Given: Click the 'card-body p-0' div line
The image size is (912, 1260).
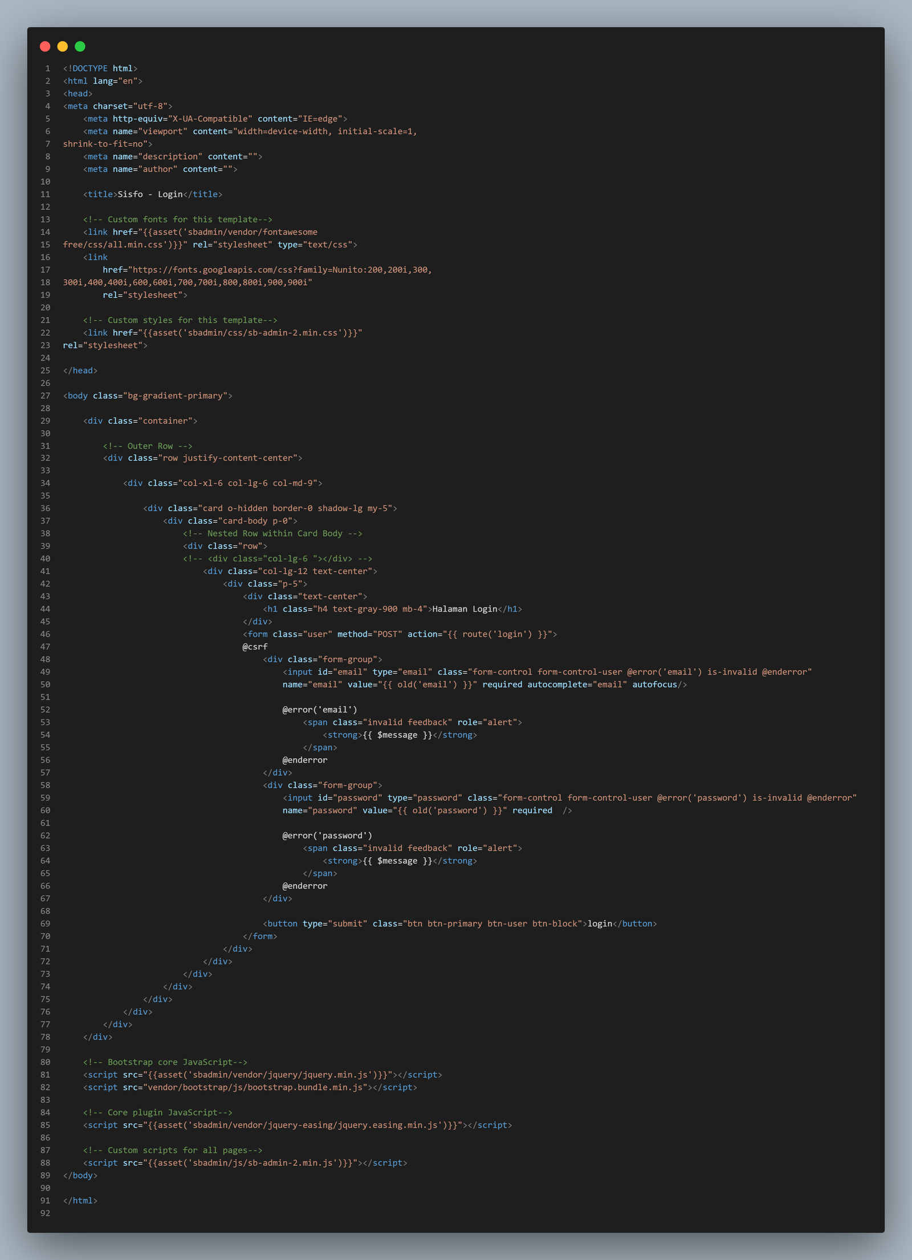Looking at the screenshot, I should coord(230,520).
